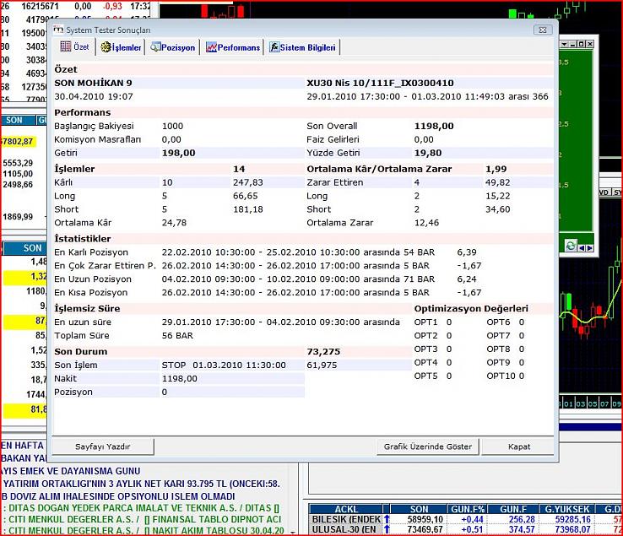Switch to the İşlemler tab
623x536 pixels.
121,47
